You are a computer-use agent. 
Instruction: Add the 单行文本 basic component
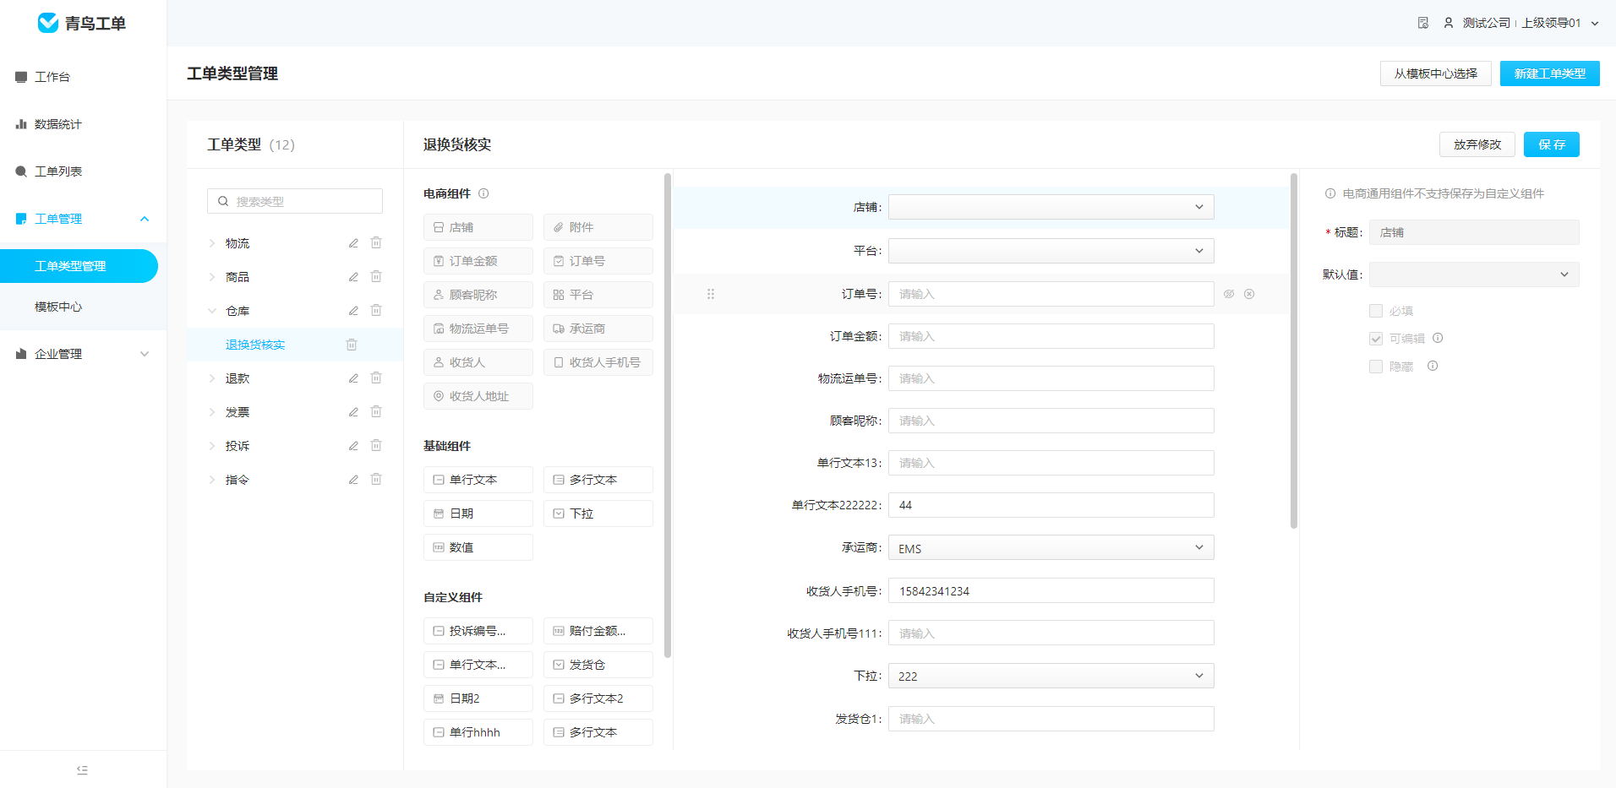(478, 480)
